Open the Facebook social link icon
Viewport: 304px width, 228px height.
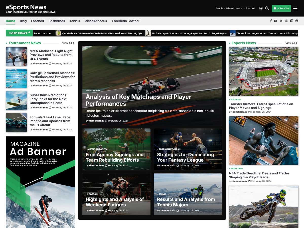[271, 21]
